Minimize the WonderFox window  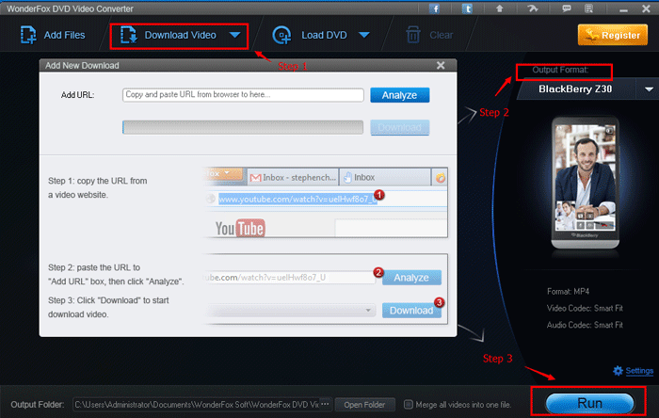click(623, 9)
